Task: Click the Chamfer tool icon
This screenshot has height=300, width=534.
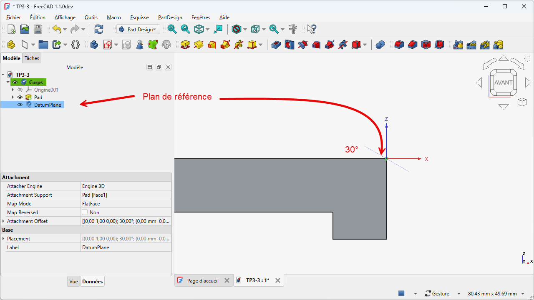Action: [413, 45]
